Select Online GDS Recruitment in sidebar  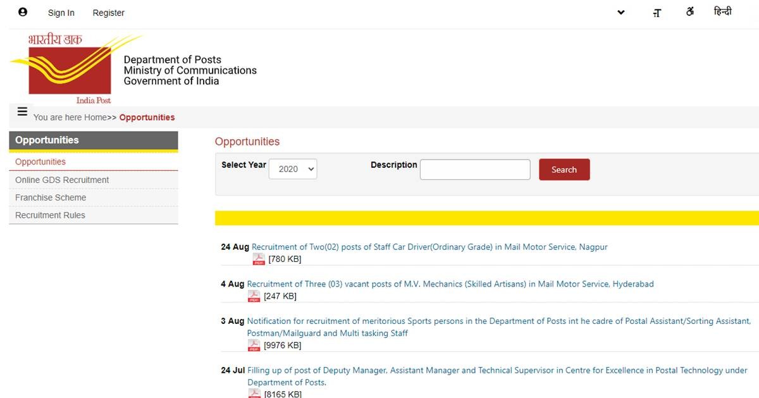[x=62, y=180]
